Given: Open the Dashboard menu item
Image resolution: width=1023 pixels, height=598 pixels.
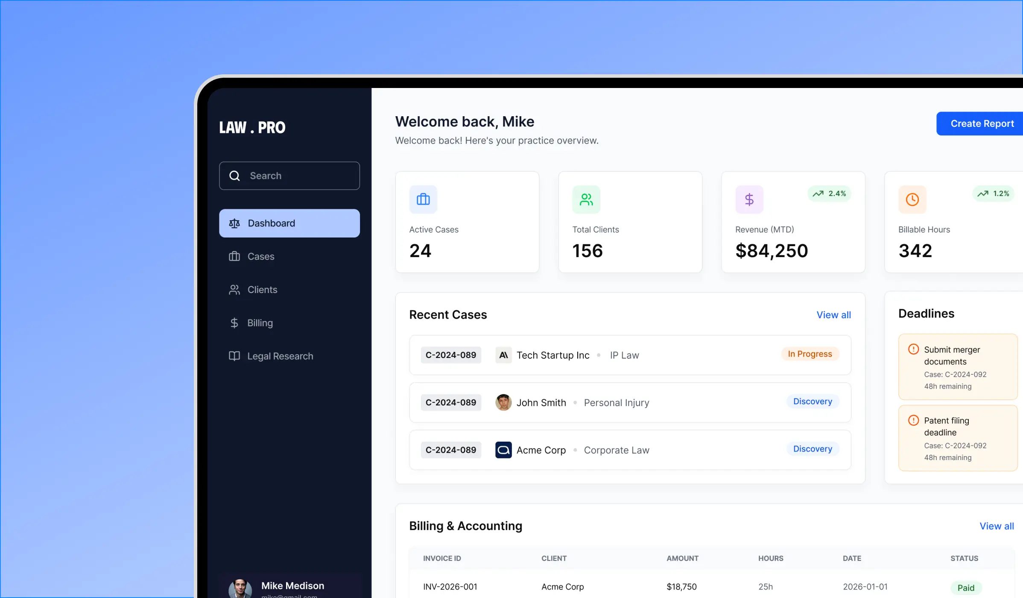Looking at the screenshot, I should [289, 223].
